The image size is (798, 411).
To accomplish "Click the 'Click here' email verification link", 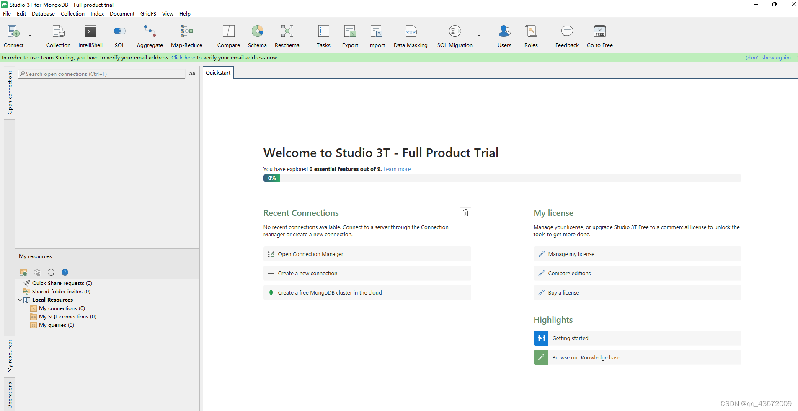I will (183, 58).
